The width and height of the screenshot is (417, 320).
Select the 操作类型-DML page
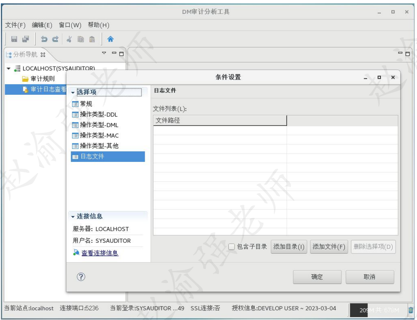(x=95, y=125)
